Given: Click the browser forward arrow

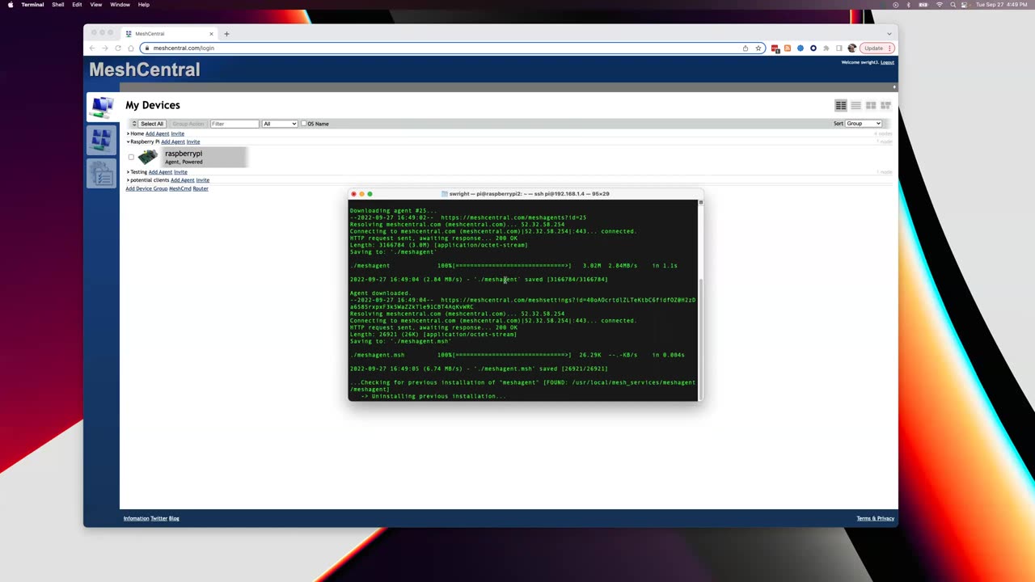Looking at the screenshot, I should [104, 48].
